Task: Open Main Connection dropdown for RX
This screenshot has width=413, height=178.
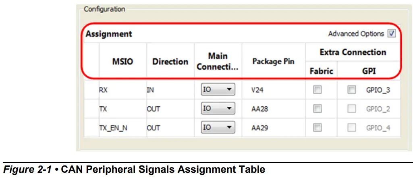Action: pos(218,90)
